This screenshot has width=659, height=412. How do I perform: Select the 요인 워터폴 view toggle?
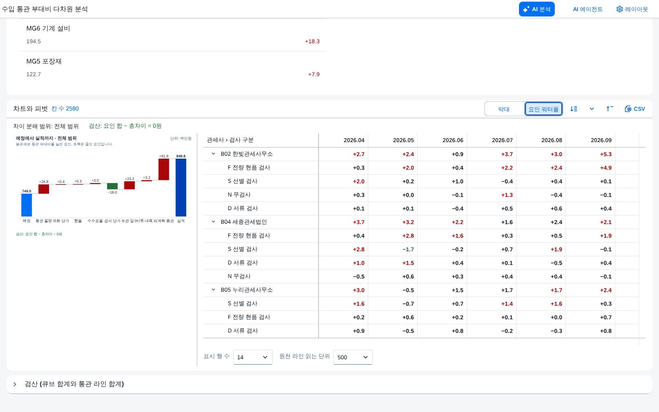click(544, 109)
